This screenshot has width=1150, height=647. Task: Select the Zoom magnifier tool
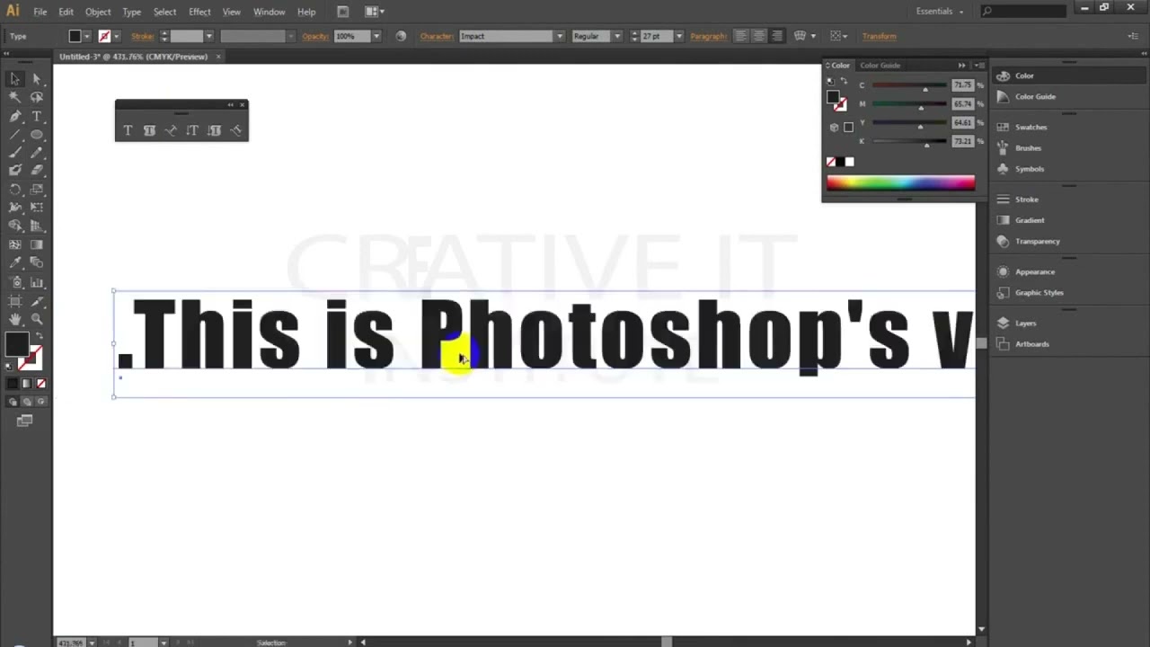pos(37,319)
